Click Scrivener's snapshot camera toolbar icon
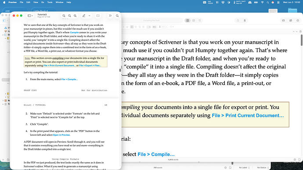Viewport: 303px width, 170px height. point(283,21)
